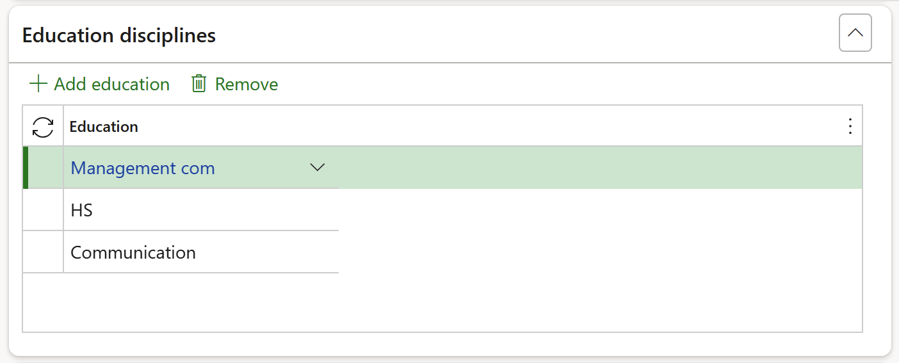
Task: Mark the Management com row selector cell
Action: click(45, 168)
